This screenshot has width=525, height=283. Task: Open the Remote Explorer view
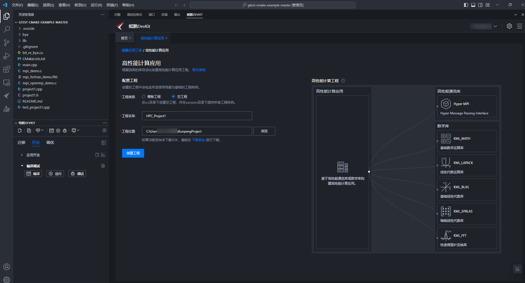(7, 82)
